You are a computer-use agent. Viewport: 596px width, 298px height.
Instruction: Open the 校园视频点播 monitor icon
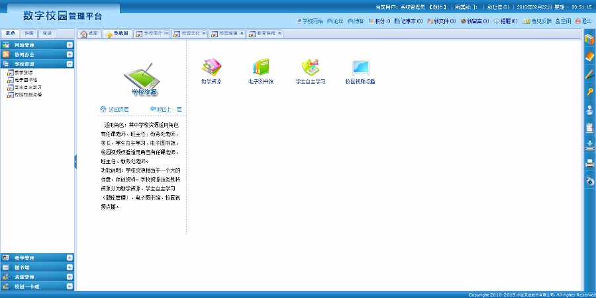click(x=360, y=67)
